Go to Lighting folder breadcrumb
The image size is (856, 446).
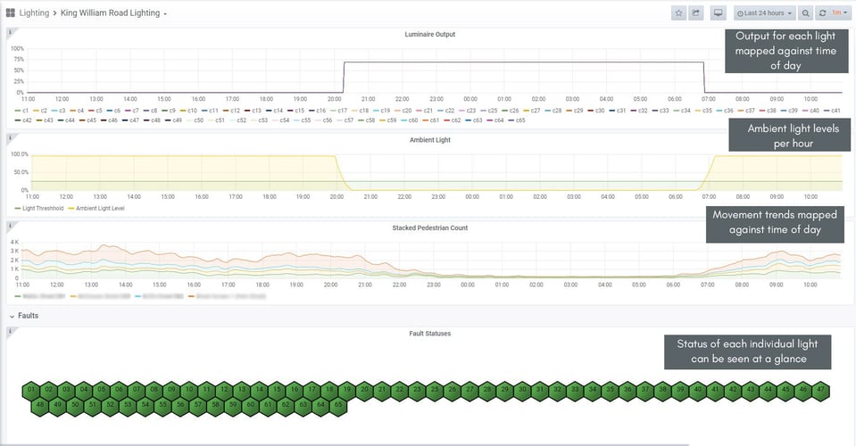tap(34, 13)
